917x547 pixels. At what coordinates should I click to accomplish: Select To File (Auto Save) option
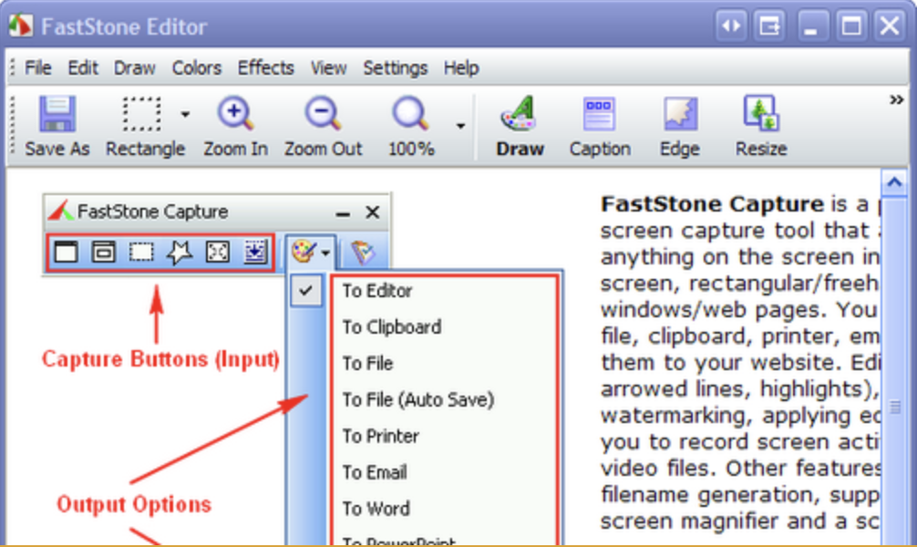pyautogui.click(x=417, y=399)
